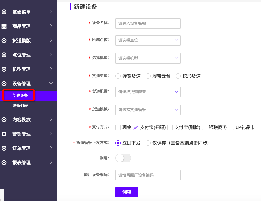Open the 请选择货道配置 dropdown
Screen dimensions: 261x201
click(148, 92)
